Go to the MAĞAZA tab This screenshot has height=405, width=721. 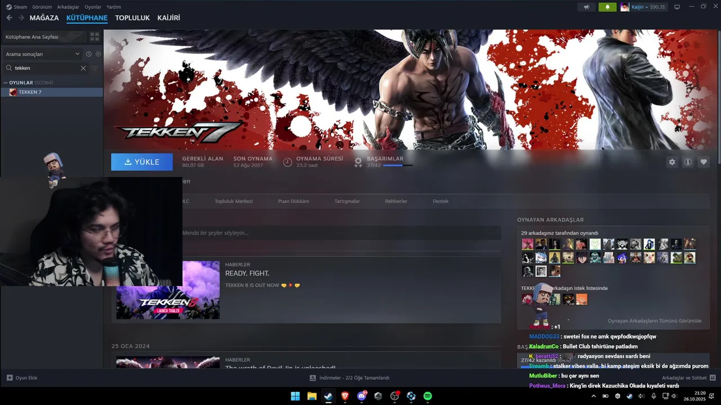point(44,18)
